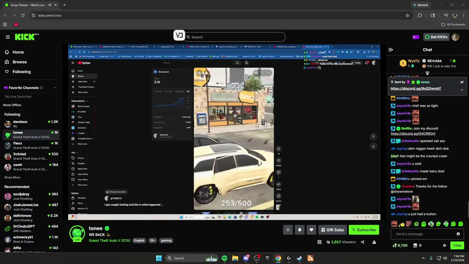Open BotRix discord.gg/G4CRNDnf link
This screenshot has width=469, height=264.
click(413, 134)
